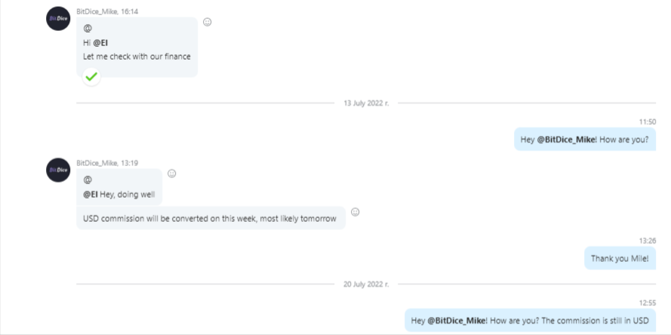Open BitDice avatar beside the 13:19 message
Viewport: 671px width, 335px height.
58,170
